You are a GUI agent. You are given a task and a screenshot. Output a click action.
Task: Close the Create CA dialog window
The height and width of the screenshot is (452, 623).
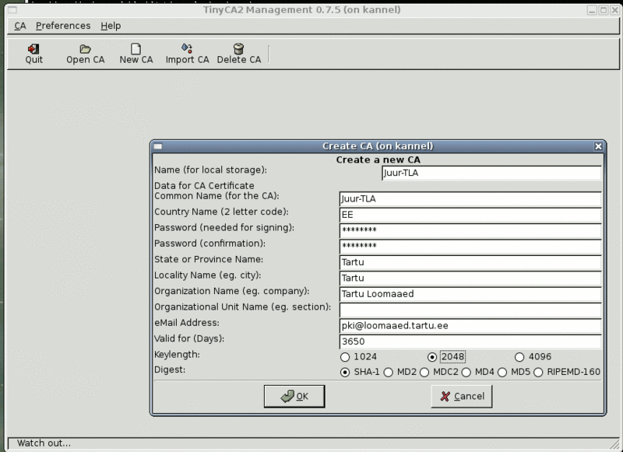[598, 146]
